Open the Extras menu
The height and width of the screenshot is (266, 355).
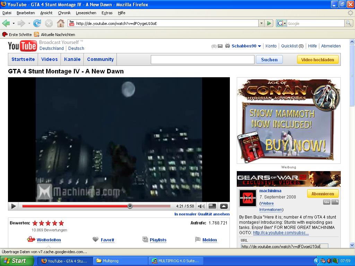click(107, 13)
